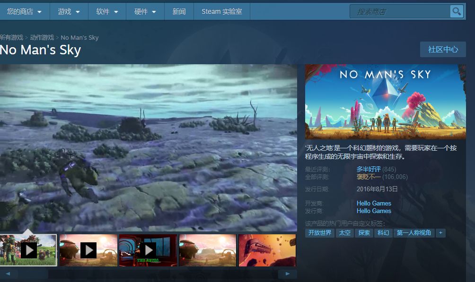The width and height of the screenshot is (475, 282).
Task: Select the 太空 tag
Action: [345, 233]
